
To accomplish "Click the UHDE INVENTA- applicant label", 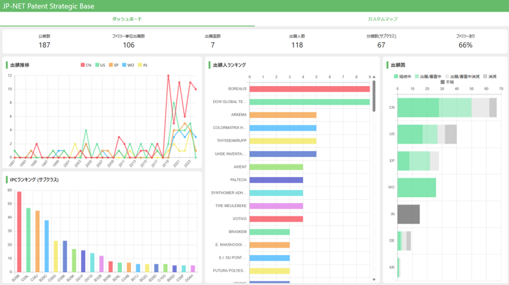I will pyautogui.click(x=230, y=154).
